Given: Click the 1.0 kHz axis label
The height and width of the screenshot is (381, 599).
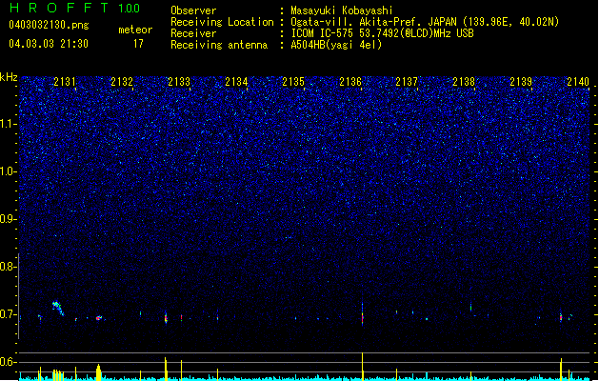Looking at the screenshot, I should pyautogui.click(x=9, y=171).
